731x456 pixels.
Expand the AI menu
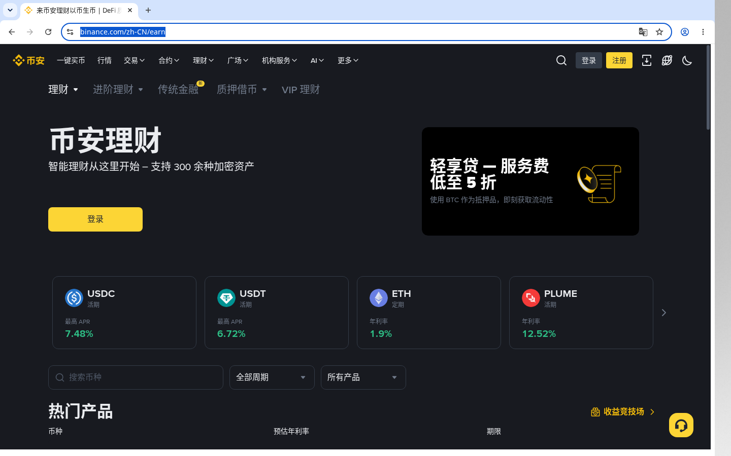point(317,60)
